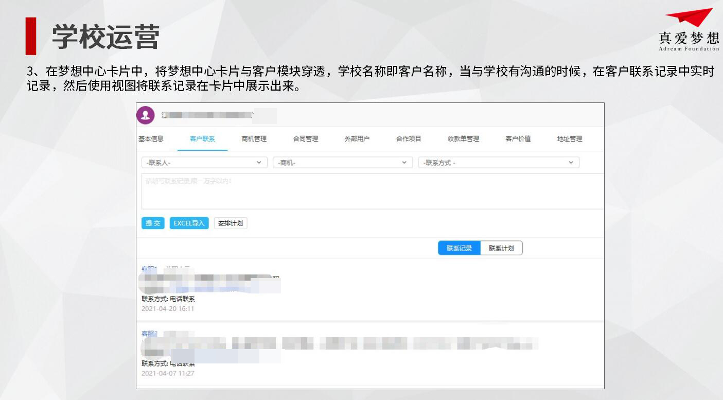The image size is (723, 400).
Task: Expand the -联系人- dropdown
Action: click(x=204, y=163)
